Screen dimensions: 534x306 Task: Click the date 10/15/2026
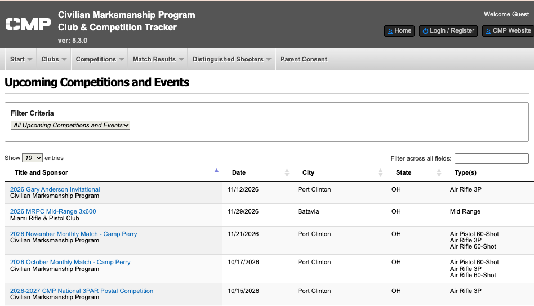[243, 291]
